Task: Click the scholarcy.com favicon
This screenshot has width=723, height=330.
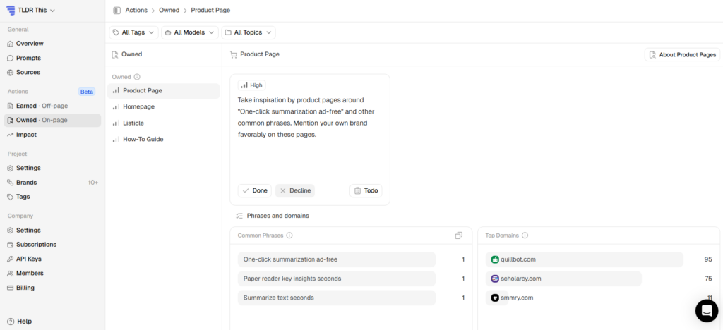Action: pyautogui.click(x=495, y=279)
